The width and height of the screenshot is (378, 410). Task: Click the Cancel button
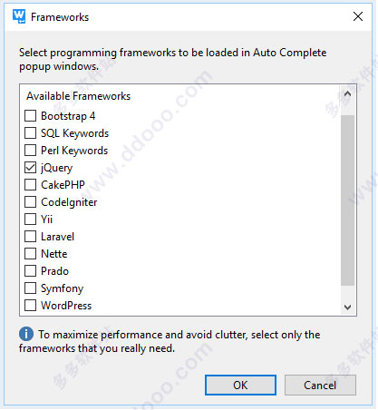[x=320, y=386]
